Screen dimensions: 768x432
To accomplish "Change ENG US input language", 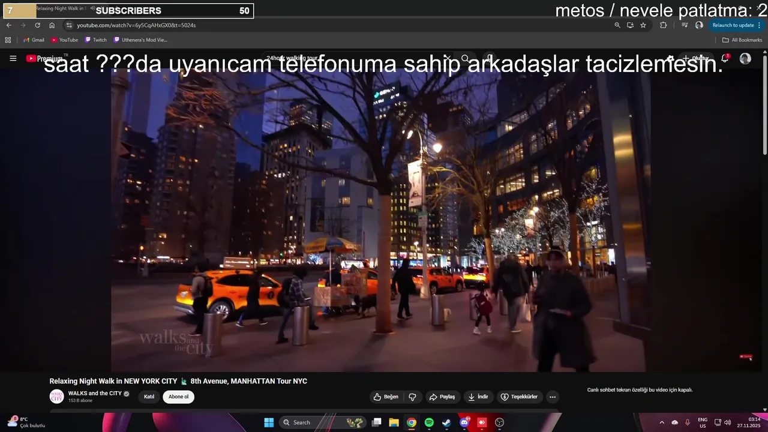I will pyautogui.click(x=703, y=422).
